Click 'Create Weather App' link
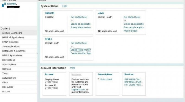Image resolution: width=185 pixels, height=102 pixels. [81, 53]
